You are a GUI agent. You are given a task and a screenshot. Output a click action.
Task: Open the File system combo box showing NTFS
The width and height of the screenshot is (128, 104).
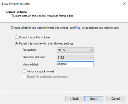point(75,50)
